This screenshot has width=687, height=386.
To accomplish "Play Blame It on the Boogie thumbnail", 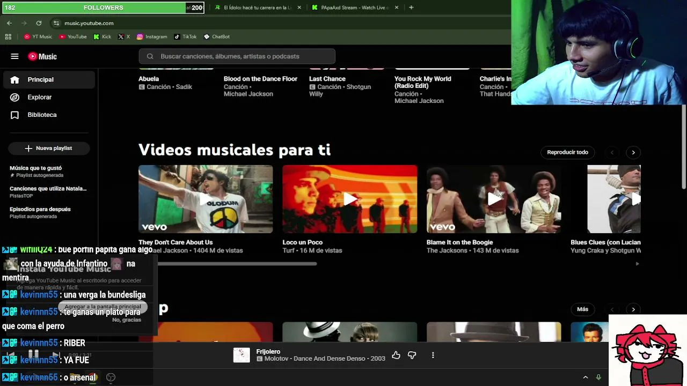I will coord(494,199).
